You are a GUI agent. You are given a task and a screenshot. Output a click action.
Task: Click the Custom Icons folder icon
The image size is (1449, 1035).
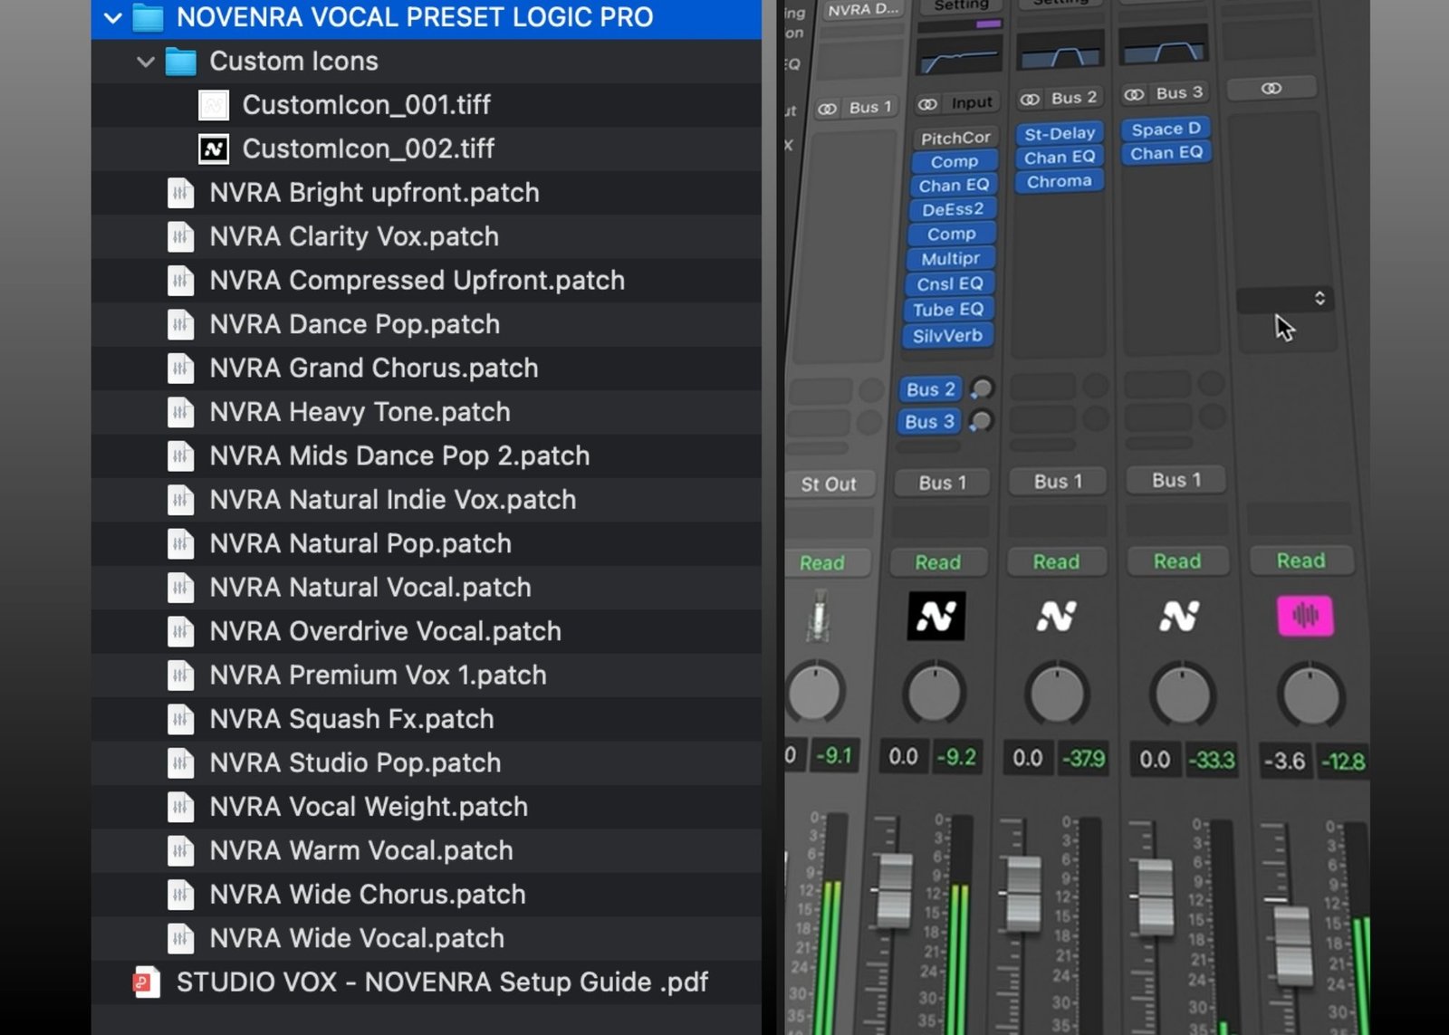[x=180, y=62]
